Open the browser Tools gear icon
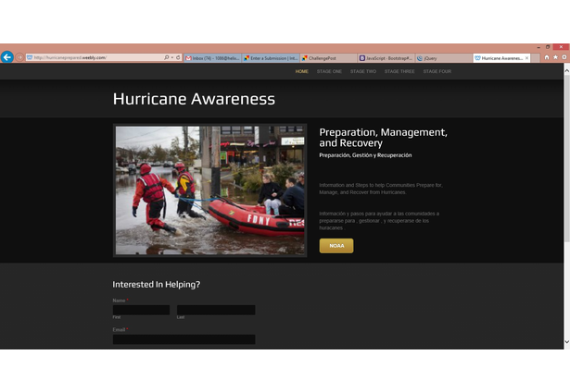570x392 pixels. tap(564, 57)
